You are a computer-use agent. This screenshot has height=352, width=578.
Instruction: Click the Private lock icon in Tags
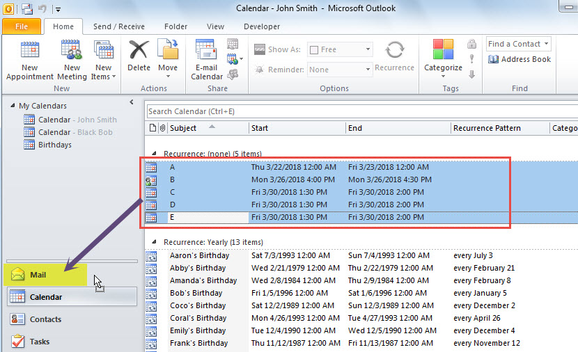472,44
